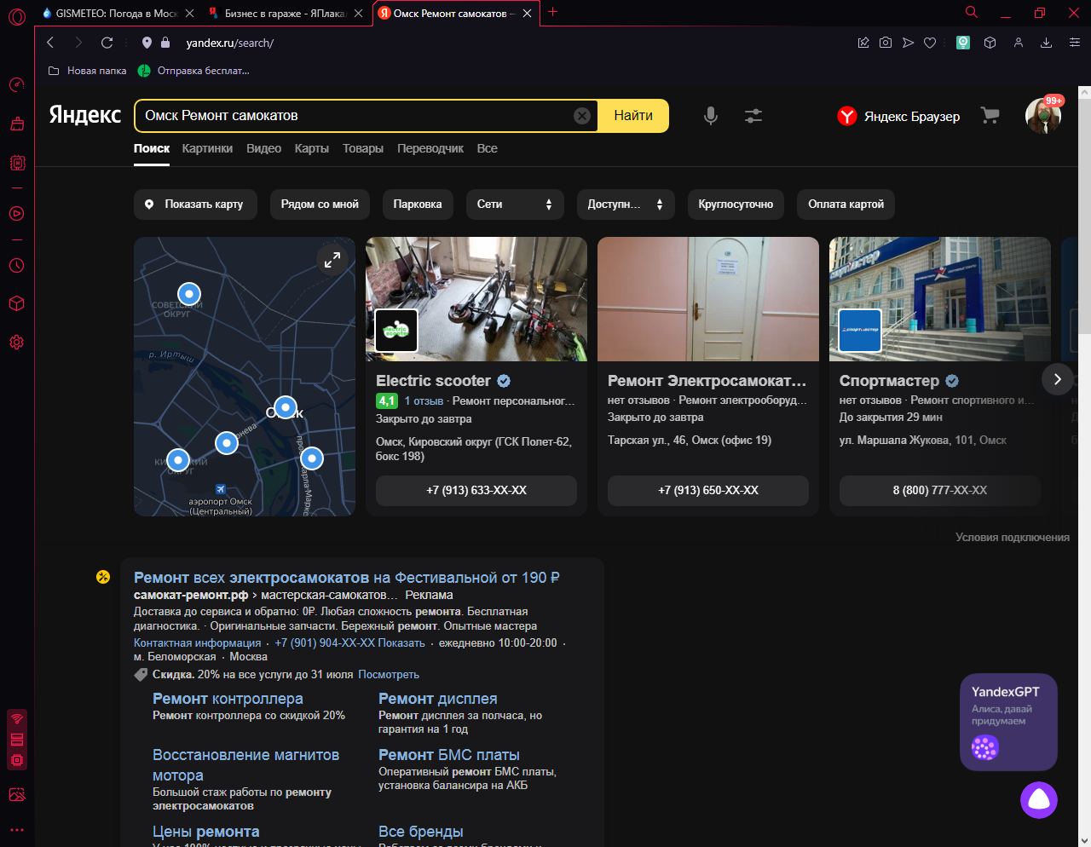Open the Opera main menu logo
This screenshot has width=1091, height=847.
pyautogui.click(x=17, y=17)
